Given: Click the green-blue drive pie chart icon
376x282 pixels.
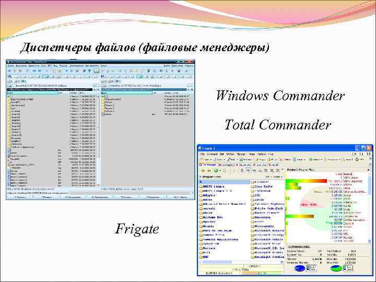Looking at the screenshot, I should pyautogui.click(x=336, y=268).
